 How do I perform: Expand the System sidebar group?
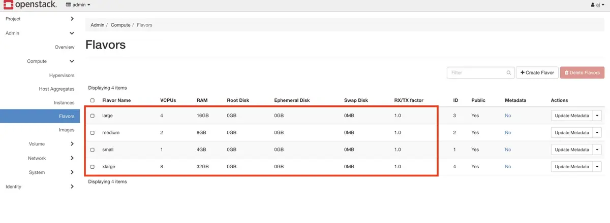(51, 172)
